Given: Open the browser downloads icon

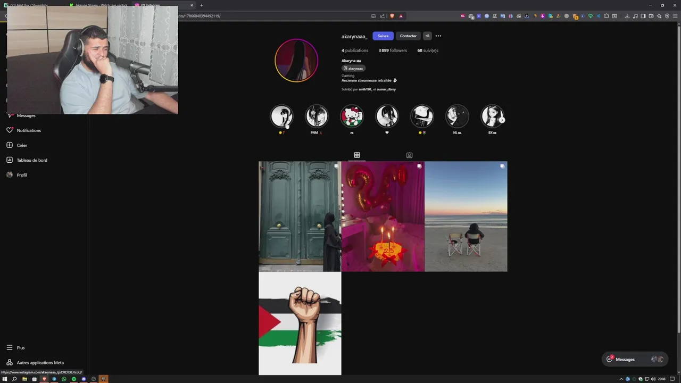Looking at the screenshot, I should click(627, 16).
